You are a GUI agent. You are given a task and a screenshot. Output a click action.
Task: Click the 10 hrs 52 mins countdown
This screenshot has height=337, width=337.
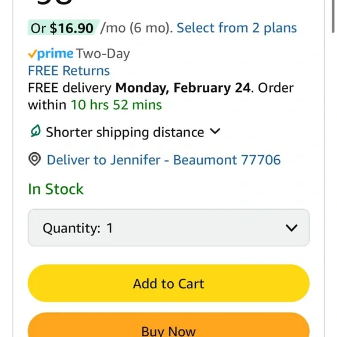(116, 105)
